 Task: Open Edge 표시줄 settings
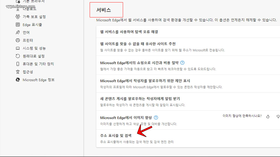pos(32,25)
